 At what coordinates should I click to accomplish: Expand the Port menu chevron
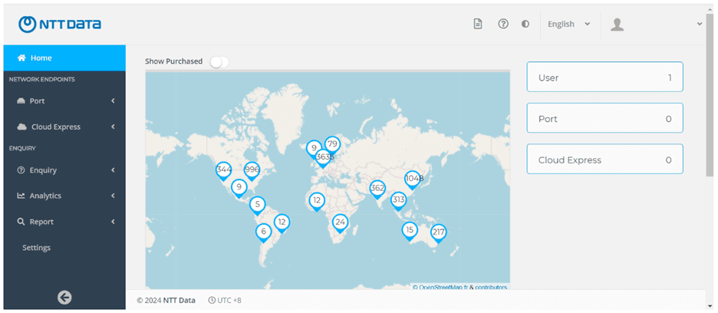pos(113,100)
